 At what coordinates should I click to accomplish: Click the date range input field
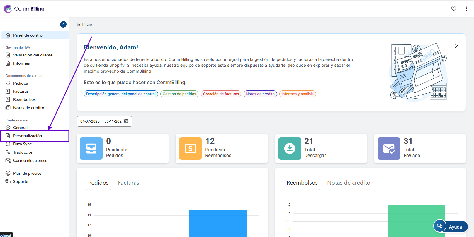tap(101, 121)
